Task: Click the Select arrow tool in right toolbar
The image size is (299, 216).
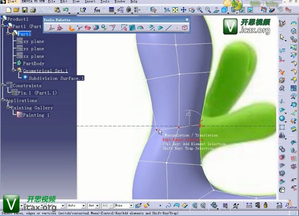Action: click(282, 37)
